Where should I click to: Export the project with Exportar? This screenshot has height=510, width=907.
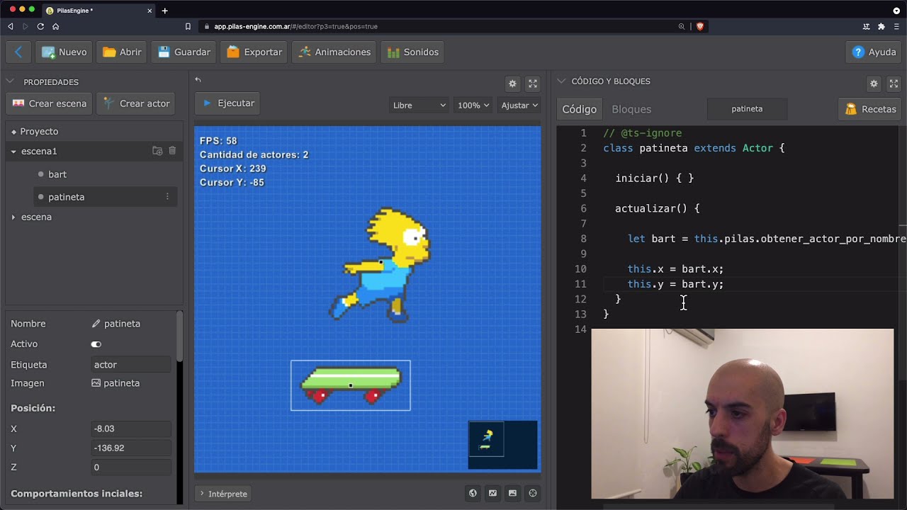tap(254, 52)
